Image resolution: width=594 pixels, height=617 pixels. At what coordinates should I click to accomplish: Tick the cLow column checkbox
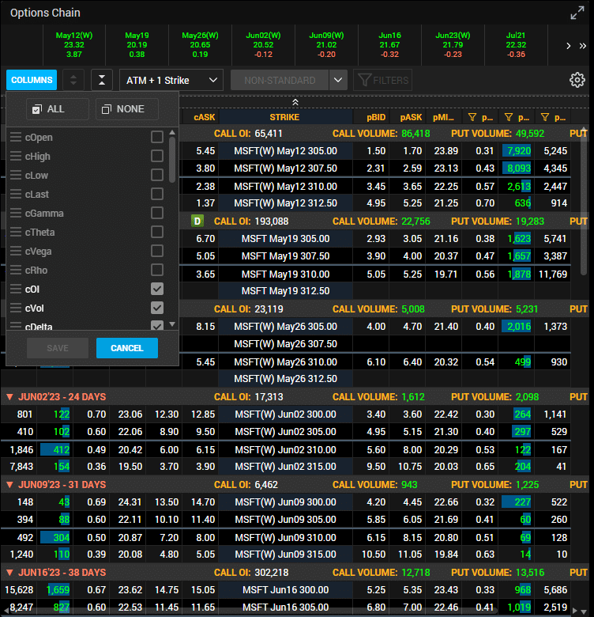click(157, 175)
